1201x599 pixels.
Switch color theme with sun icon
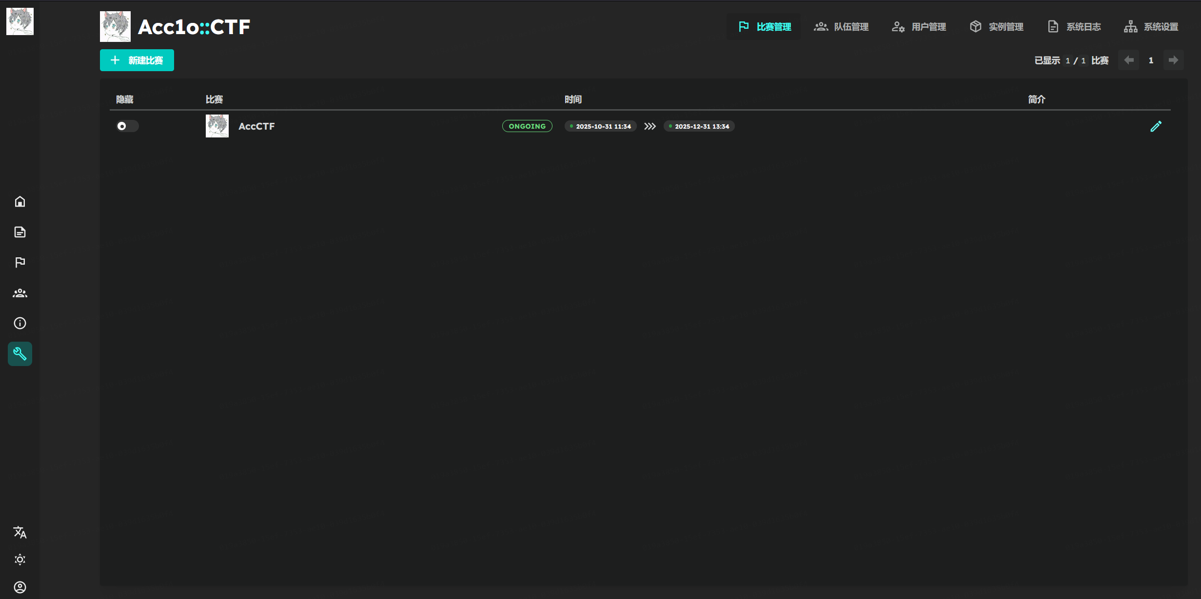(x=20, y=560)
